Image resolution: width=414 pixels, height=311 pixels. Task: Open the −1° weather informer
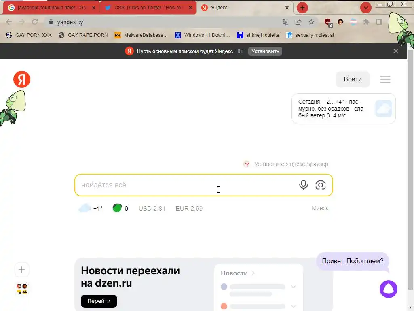91,209
